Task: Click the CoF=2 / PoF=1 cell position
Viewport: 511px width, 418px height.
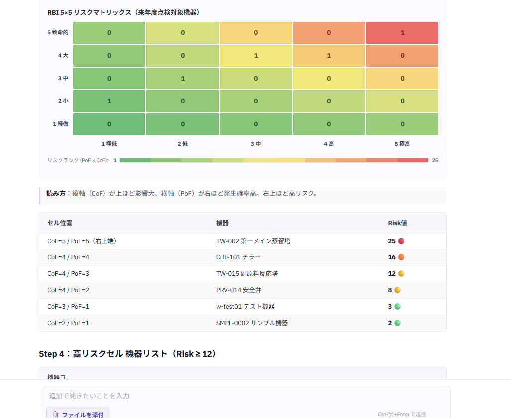Action: (x=68, y=323)
